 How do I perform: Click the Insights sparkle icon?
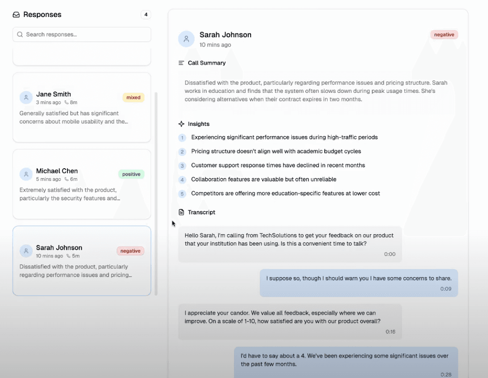click(x=181, y=123)
